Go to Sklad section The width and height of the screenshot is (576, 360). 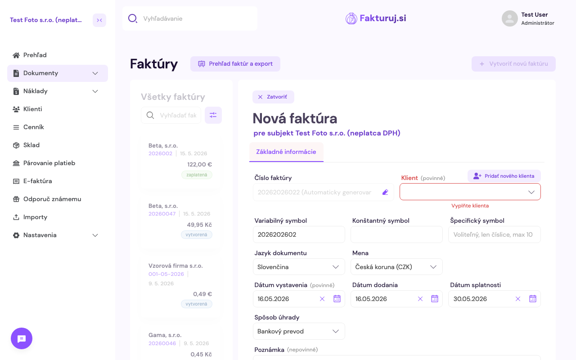point(58,145)
